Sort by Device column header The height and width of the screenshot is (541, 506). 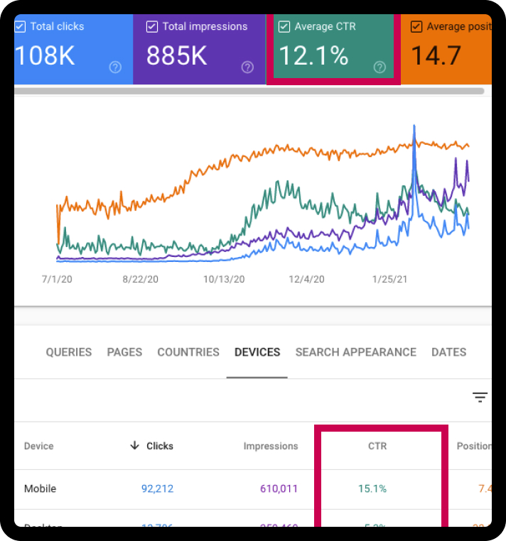coord(38,446)
